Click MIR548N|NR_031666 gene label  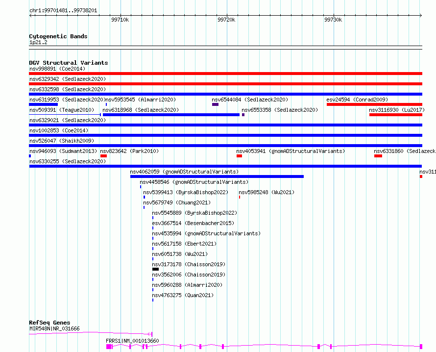point(54,328)
